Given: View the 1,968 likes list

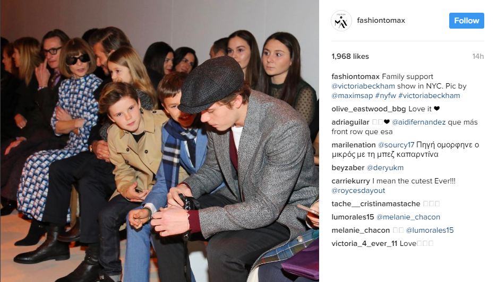Looking at the screenshot, I should 350,56.
